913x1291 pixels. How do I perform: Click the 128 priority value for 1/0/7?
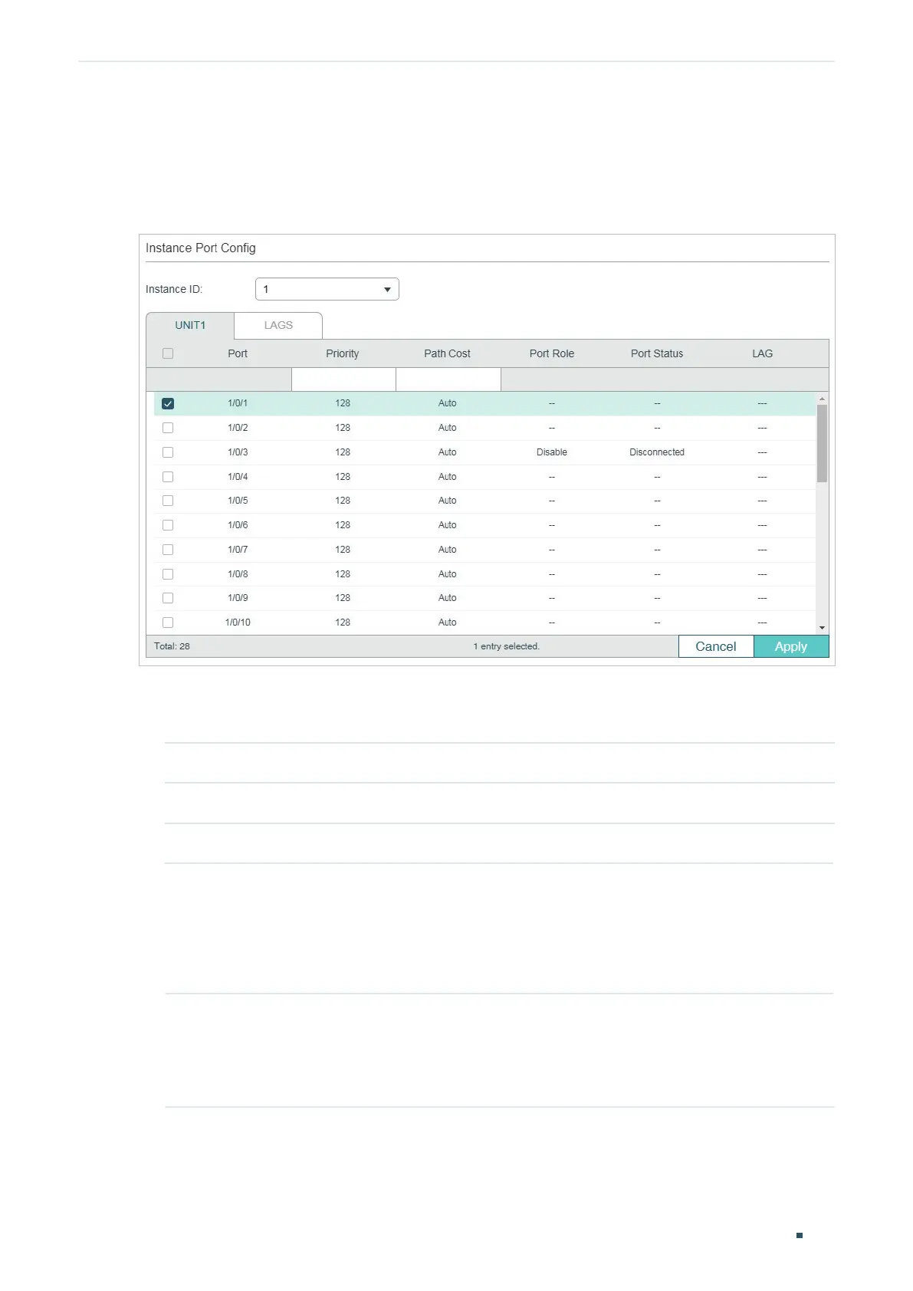(x=343, y=550)
